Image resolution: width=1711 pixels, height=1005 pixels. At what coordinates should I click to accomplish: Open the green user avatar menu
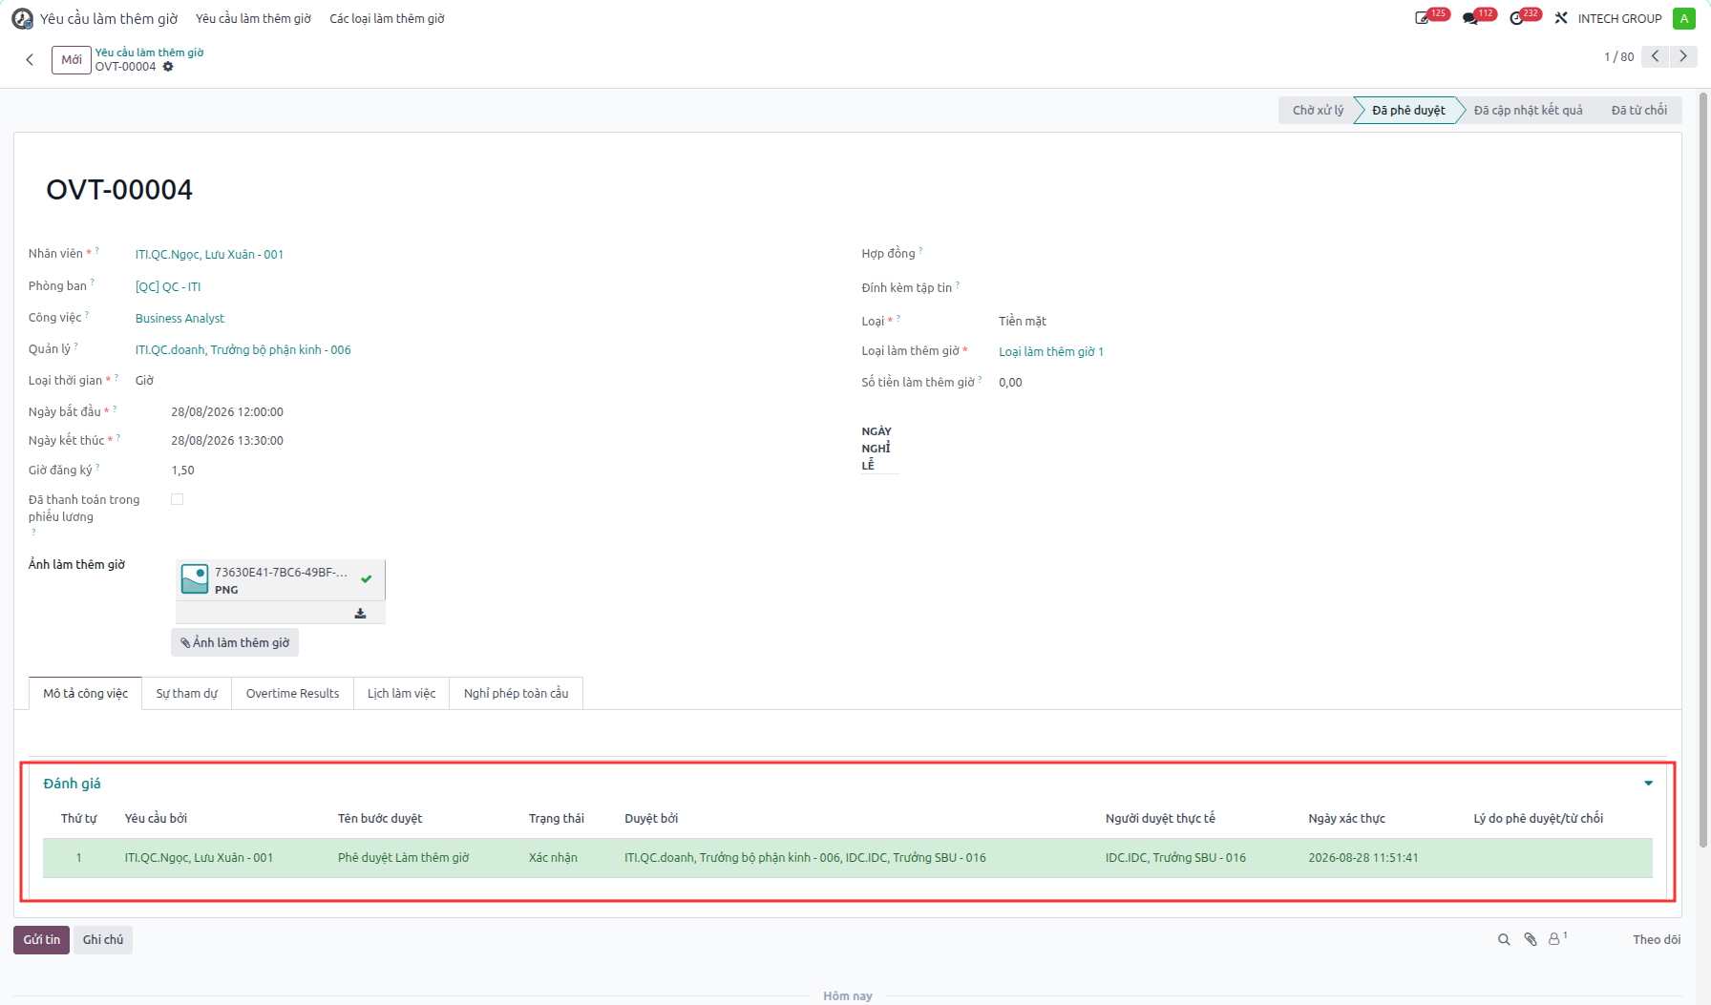pyautogui.click(x=1683, y=18)
